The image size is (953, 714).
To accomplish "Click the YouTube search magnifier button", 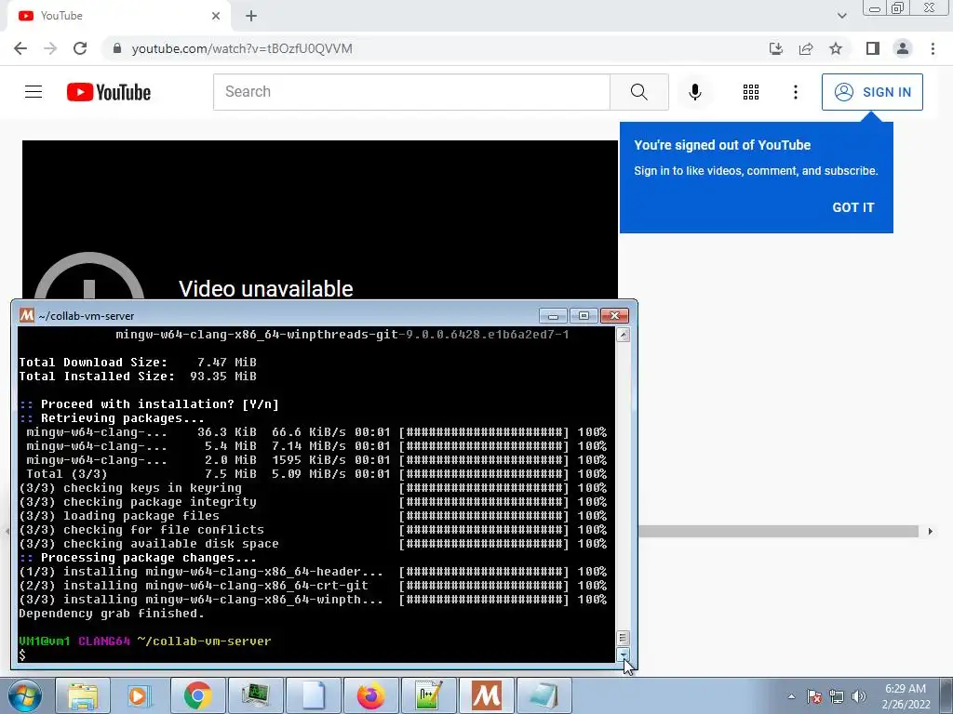I will click(638, 92).
